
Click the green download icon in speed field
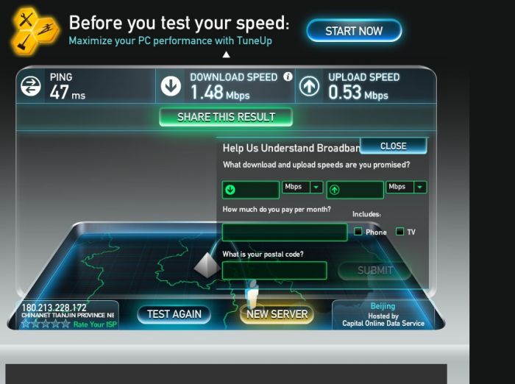click(x=230, y=190)
